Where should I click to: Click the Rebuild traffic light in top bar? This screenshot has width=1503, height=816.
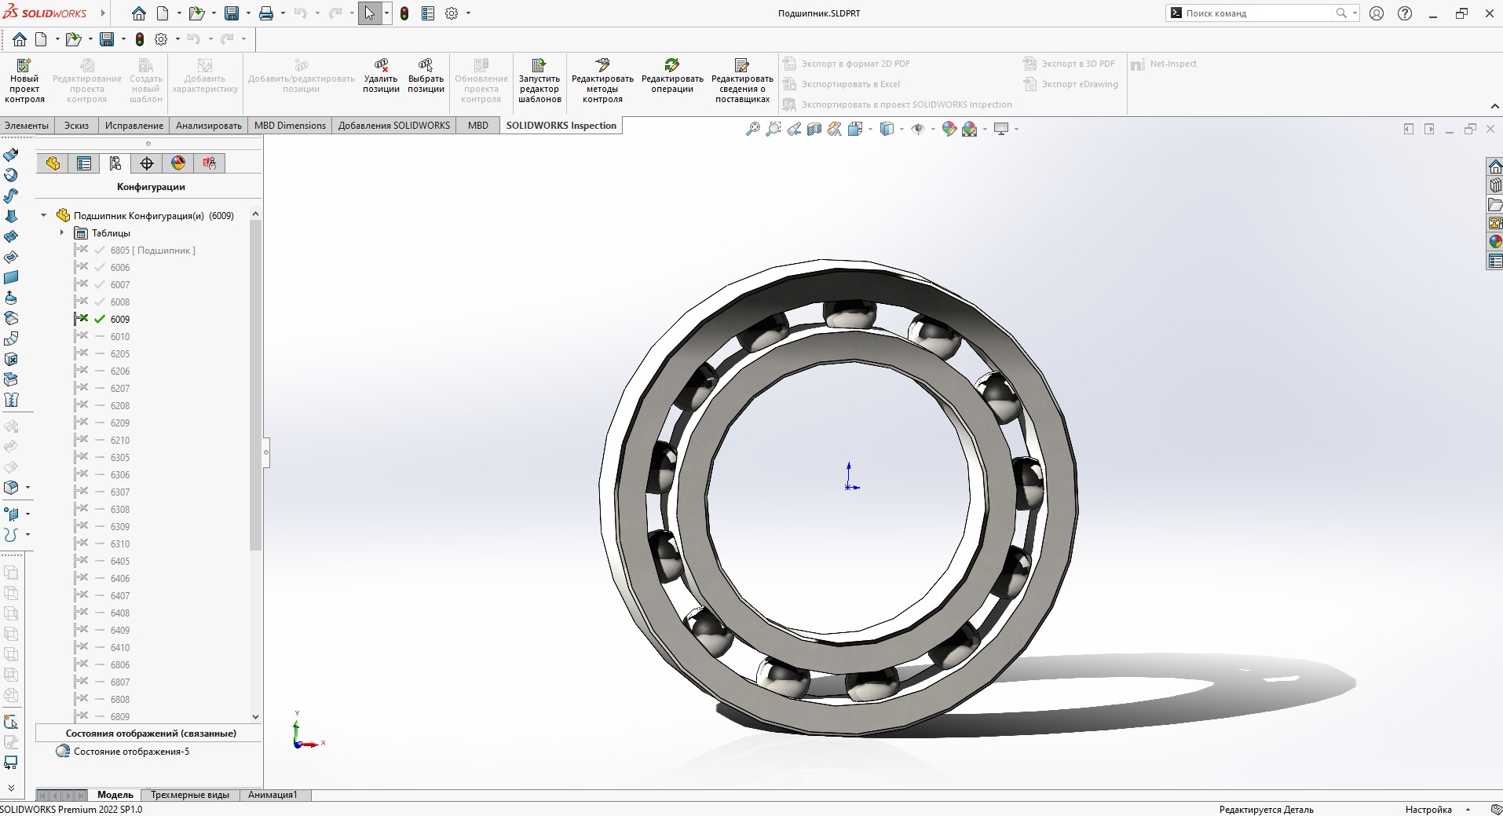[404, 13]
